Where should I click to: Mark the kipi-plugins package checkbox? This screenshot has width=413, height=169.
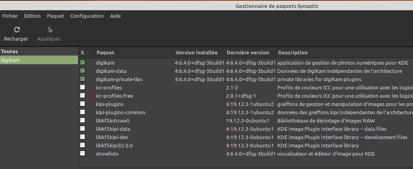coord(82,104)
